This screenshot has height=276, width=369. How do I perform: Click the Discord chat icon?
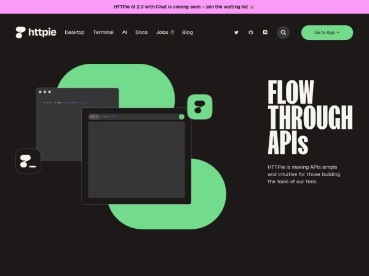(265, 33)
